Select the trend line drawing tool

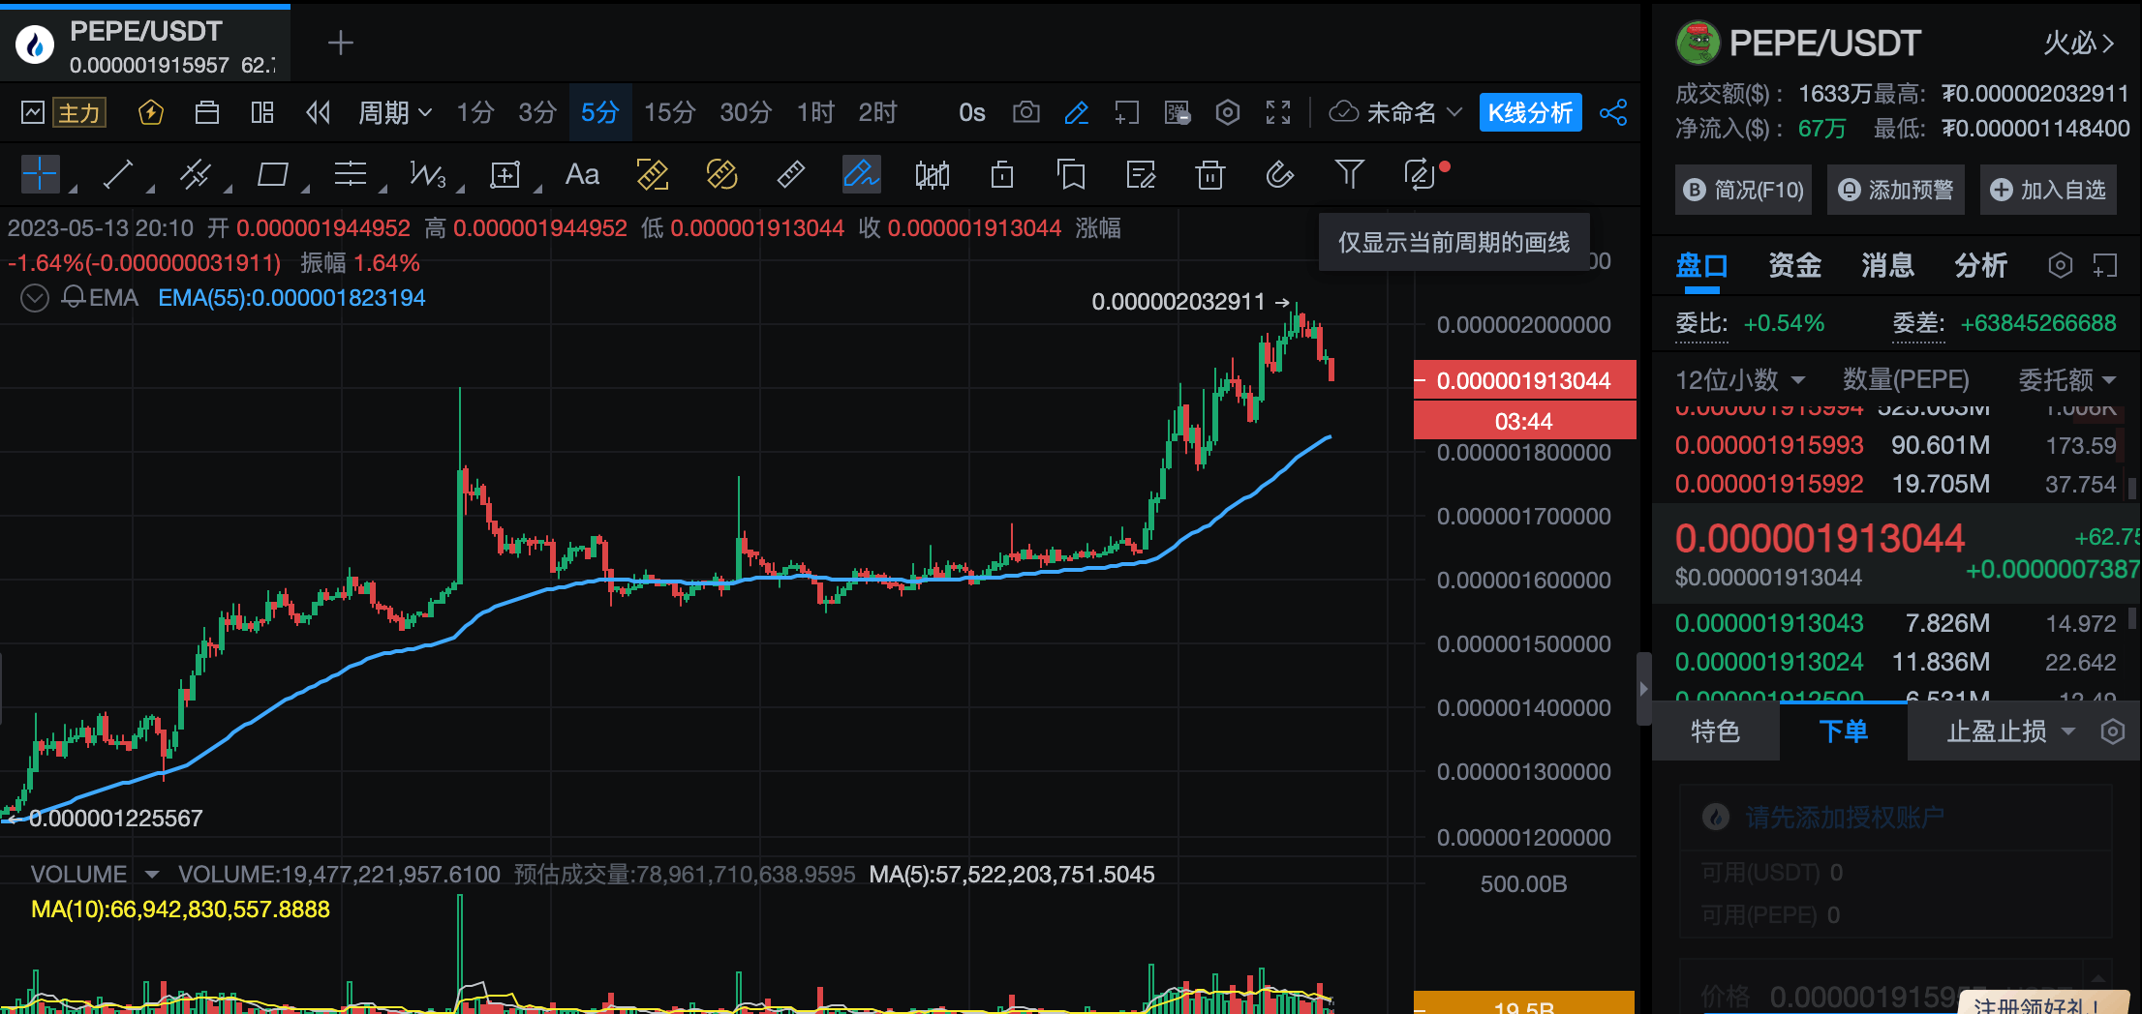(x=118, y=174)
